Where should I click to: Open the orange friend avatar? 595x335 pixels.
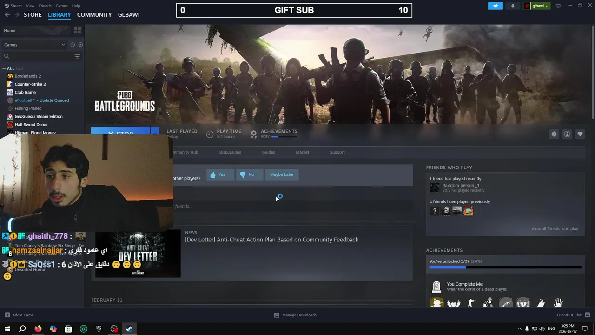pyautogui.click(x=468, y=211)
